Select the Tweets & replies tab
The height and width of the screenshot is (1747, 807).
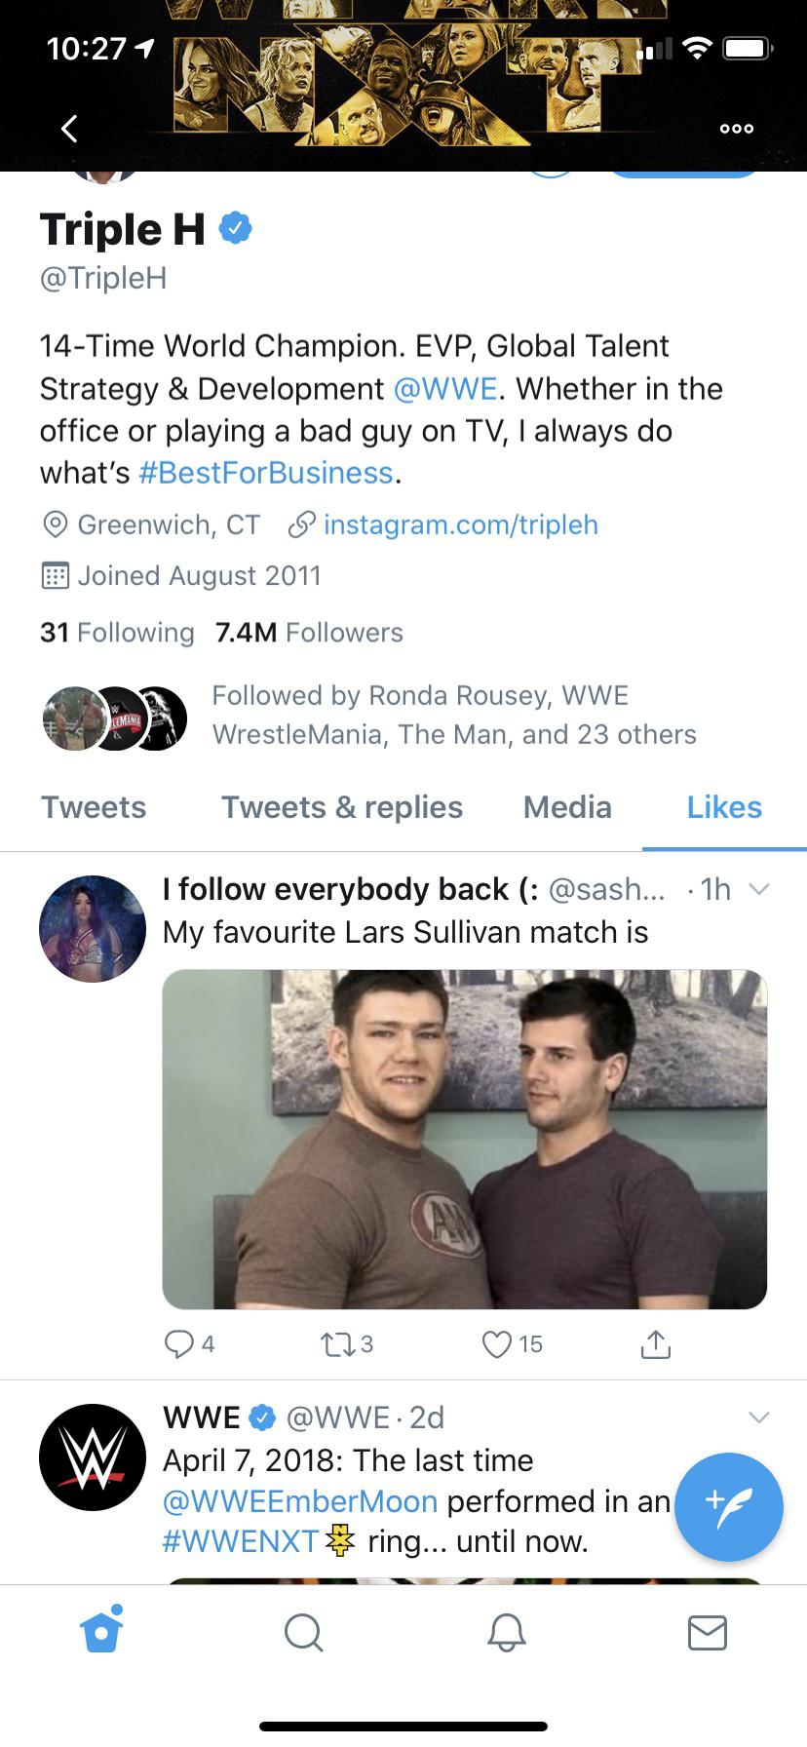(342, 807)
